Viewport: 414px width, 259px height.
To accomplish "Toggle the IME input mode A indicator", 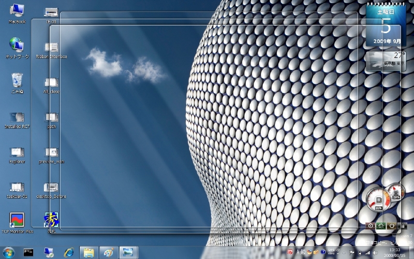I will point(298,252).
